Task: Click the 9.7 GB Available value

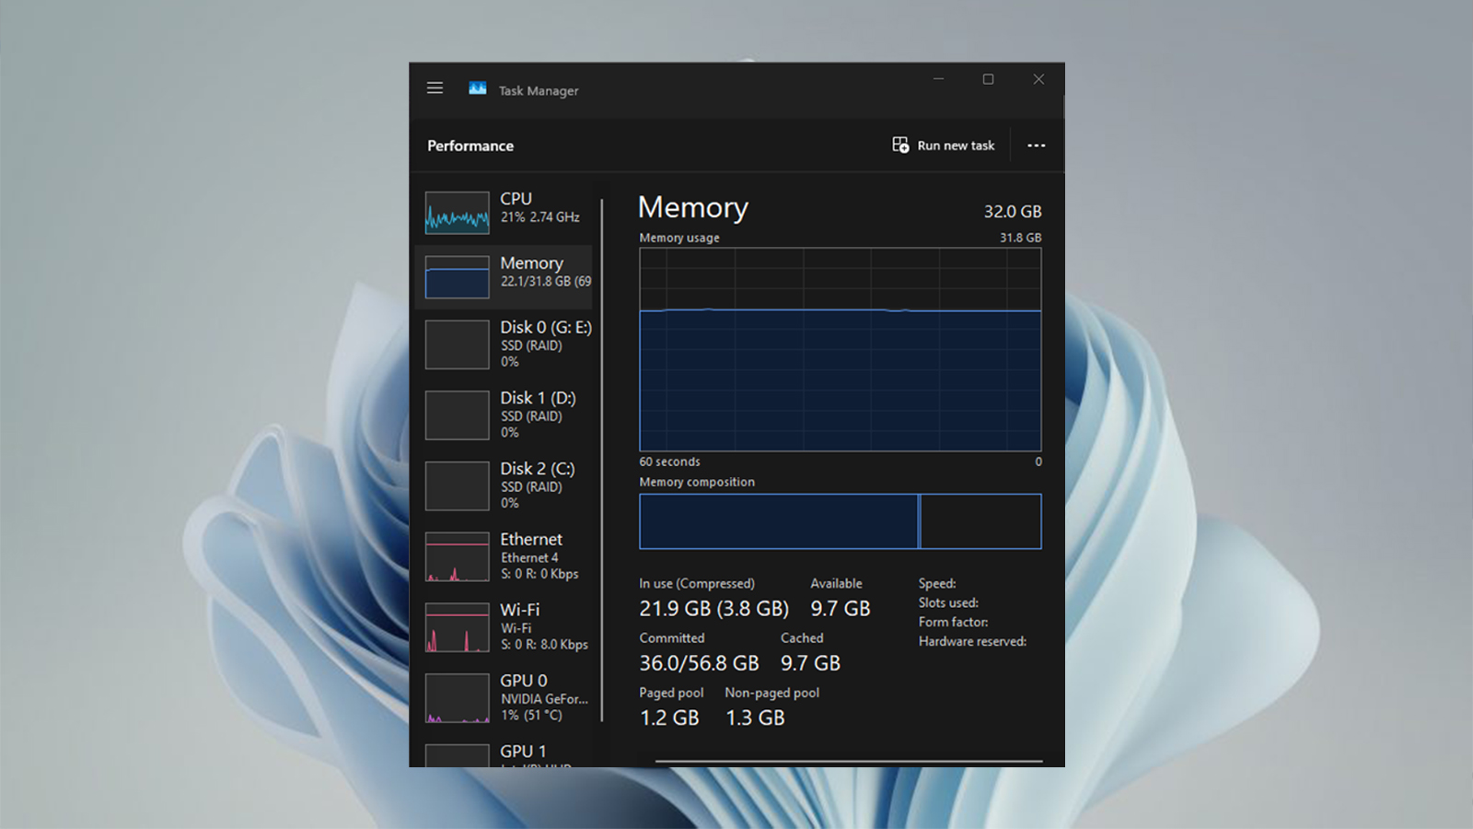Action: point(841,609)
